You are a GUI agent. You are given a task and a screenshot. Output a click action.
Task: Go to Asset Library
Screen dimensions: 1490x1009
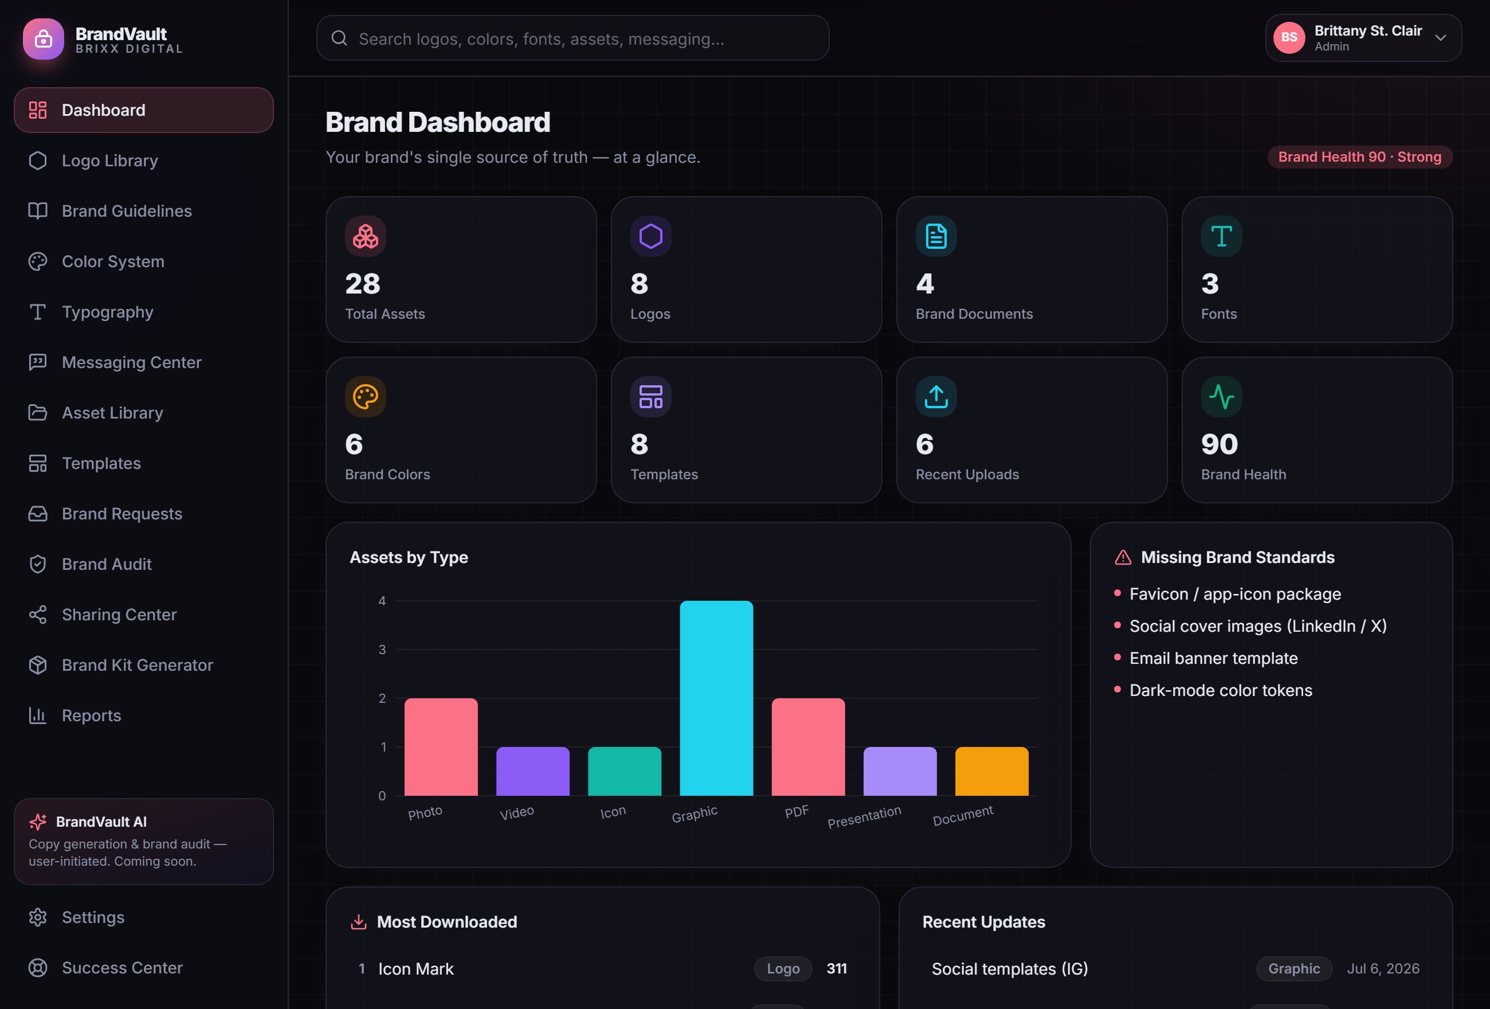coord(144,413)
